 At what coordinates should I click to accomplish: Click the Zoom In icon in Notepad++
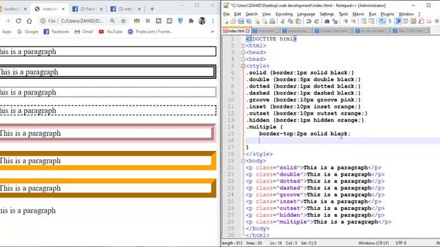(x=345, y=21)
